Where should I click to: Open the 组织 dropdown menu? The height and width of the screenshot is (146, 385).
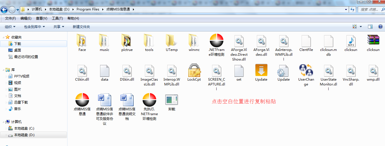(10, 27)
